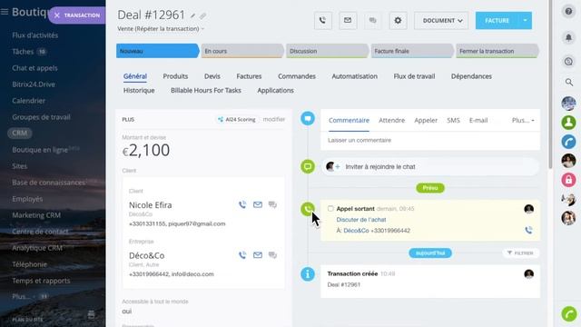Check the Appel sortant completion checkbox
This screenshot has height=327, width=581.
pos(330,209)
